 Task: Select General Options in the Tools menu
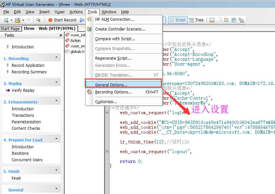pyautogui.click(x=123, y=85)
